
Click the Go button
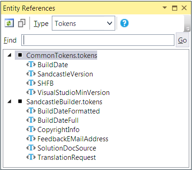pyautogui.click(x=182, y=40)
